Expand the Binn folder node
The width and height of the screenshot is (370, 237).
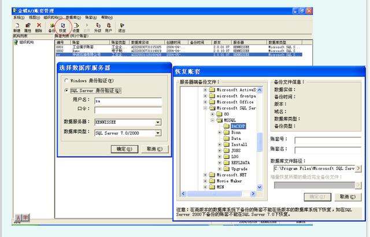tap(220, 132)
